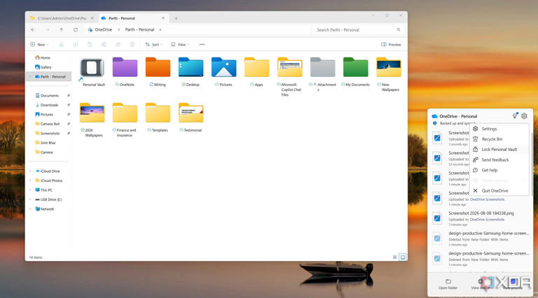The image size is (538, 298).
Task: Click OneDrive in the breadcrumb path
Action: point(103,30)
